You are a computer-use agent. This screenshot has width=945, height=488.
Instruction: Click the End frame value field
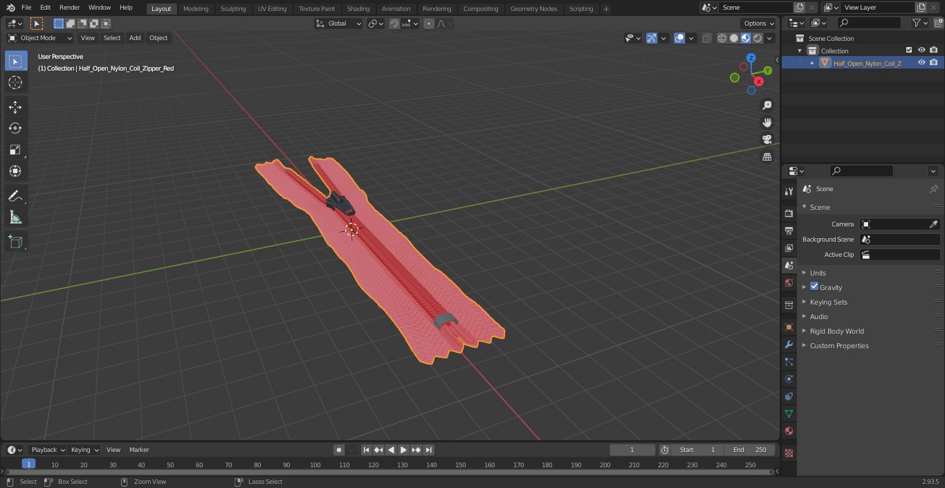click(x=750, y=450)
